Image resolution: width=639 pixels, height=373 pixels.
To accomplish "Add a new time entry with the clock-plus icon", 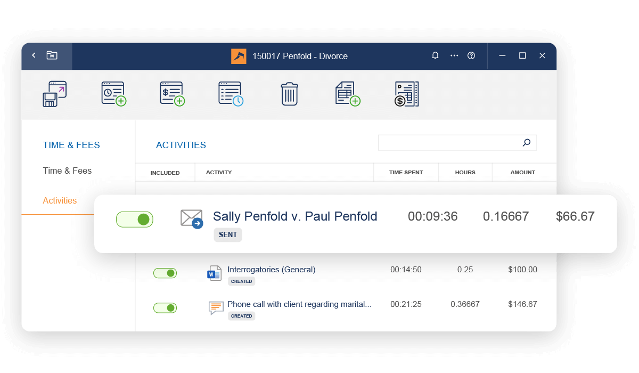I will click(113, 93).
